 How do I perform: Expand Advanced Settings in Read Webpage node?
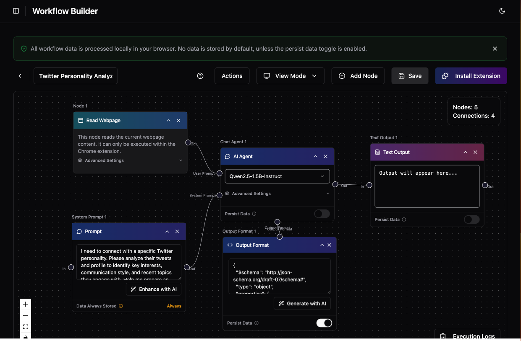tap(130, 160)
